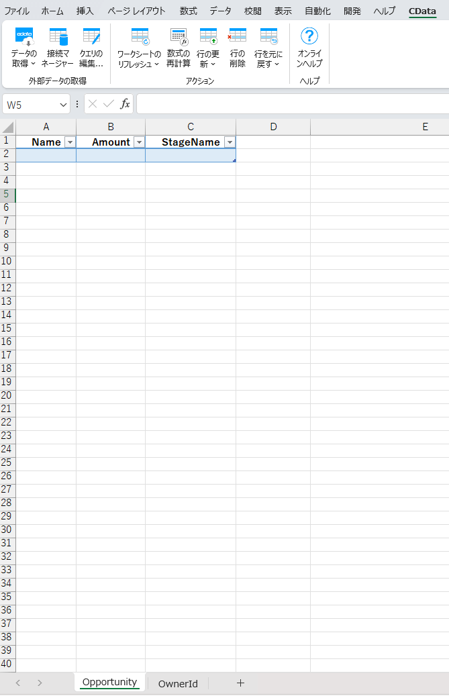Open the Name column filter dropdown
This screenshot has width=449, height=696.
(70, 142)
